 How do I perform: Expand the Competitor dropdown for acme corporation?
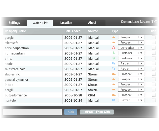click(131, 48)
